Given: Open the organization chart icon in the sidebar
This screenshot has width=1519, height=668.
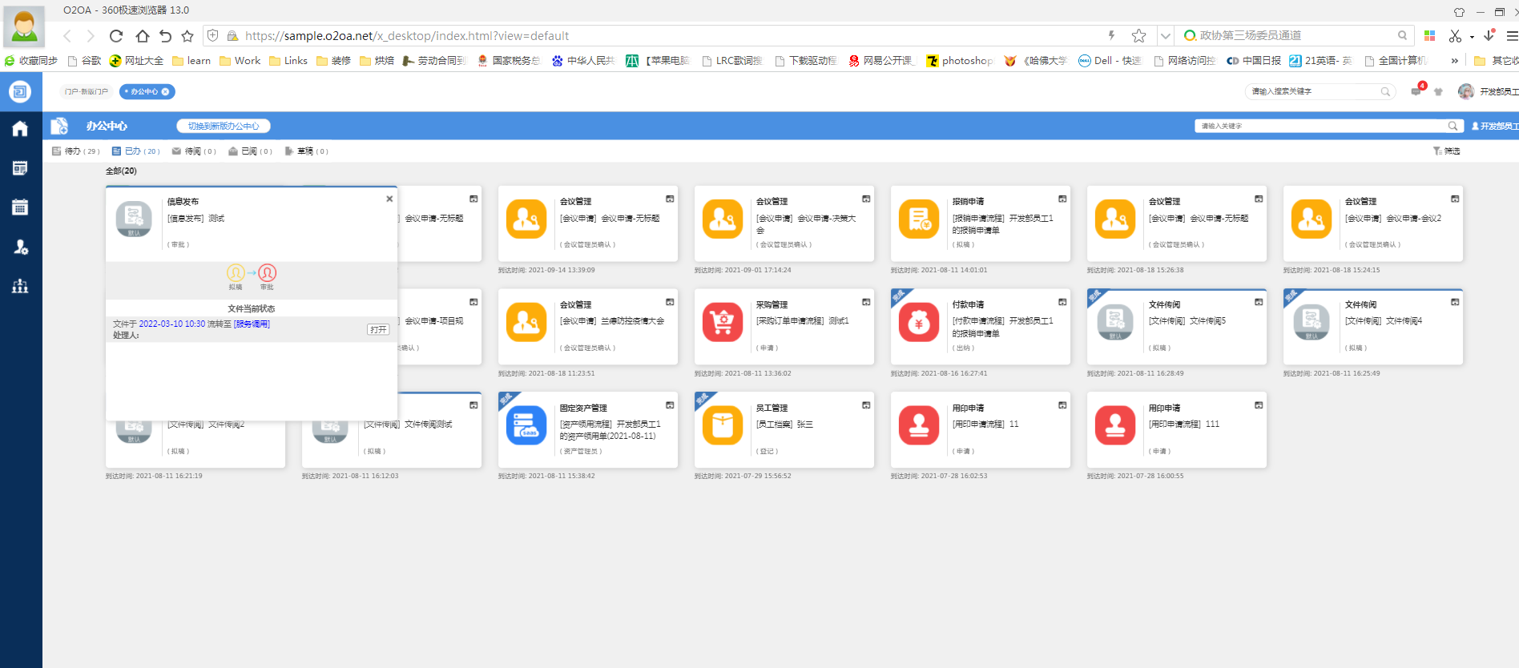Looking at the screenshot, I should [20, 286].
